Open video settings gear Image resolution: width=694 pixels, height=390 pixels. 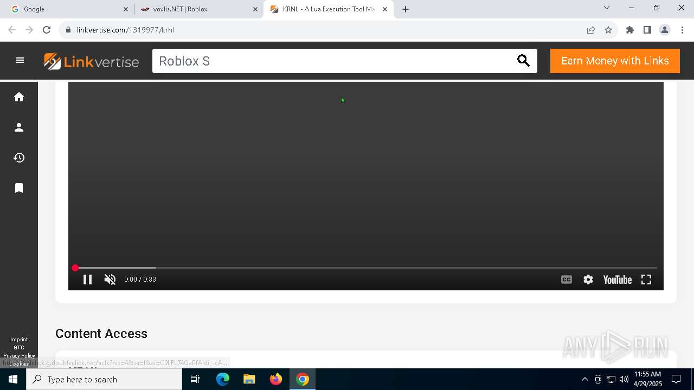(588, 279)
